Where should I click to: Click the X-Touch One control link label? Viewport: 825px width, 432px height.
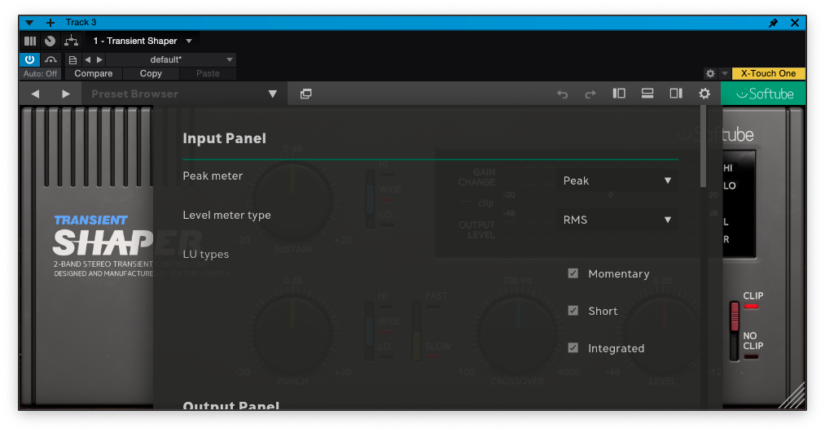[768, 73]
